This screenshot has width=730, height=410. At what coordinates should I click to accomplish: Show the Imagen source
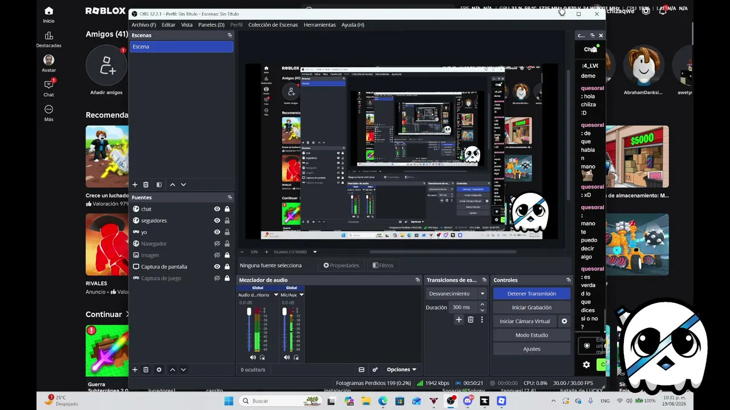pyautogui.click(x=217, y=255)
